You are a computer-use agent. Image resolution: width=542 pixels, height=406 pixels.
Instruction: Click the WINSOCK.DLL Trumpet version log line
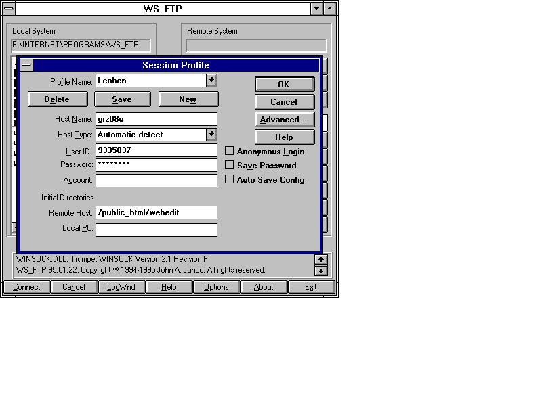point(112,259)
